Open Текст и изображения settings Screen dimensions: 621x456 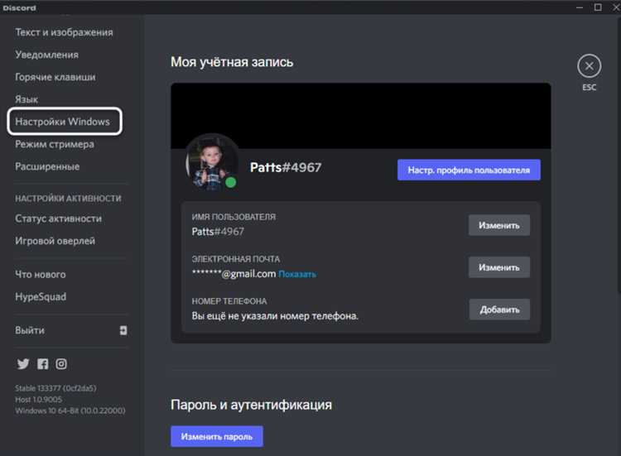point(64,32)
